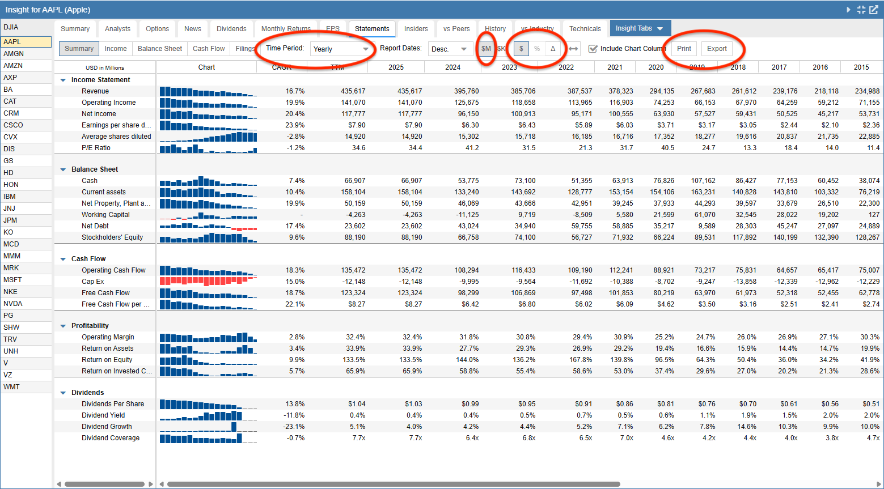
Task: Open the Summary tab in the top tab row
Action: [75, 29]
